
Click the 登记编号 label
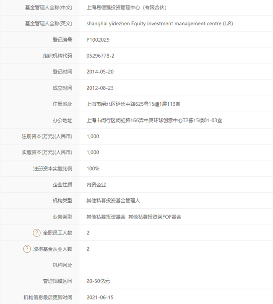pyautogui.click(x=63, y=40)
